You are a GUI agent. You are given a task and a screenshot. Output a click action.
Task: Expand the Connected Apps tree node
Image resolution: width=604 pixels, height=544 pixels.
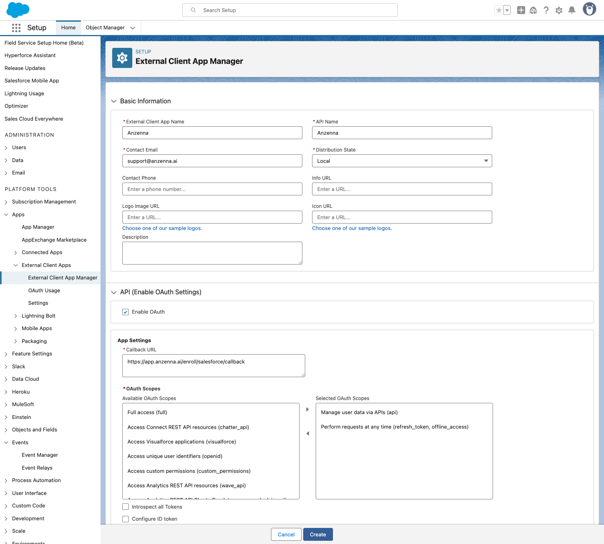16,252
